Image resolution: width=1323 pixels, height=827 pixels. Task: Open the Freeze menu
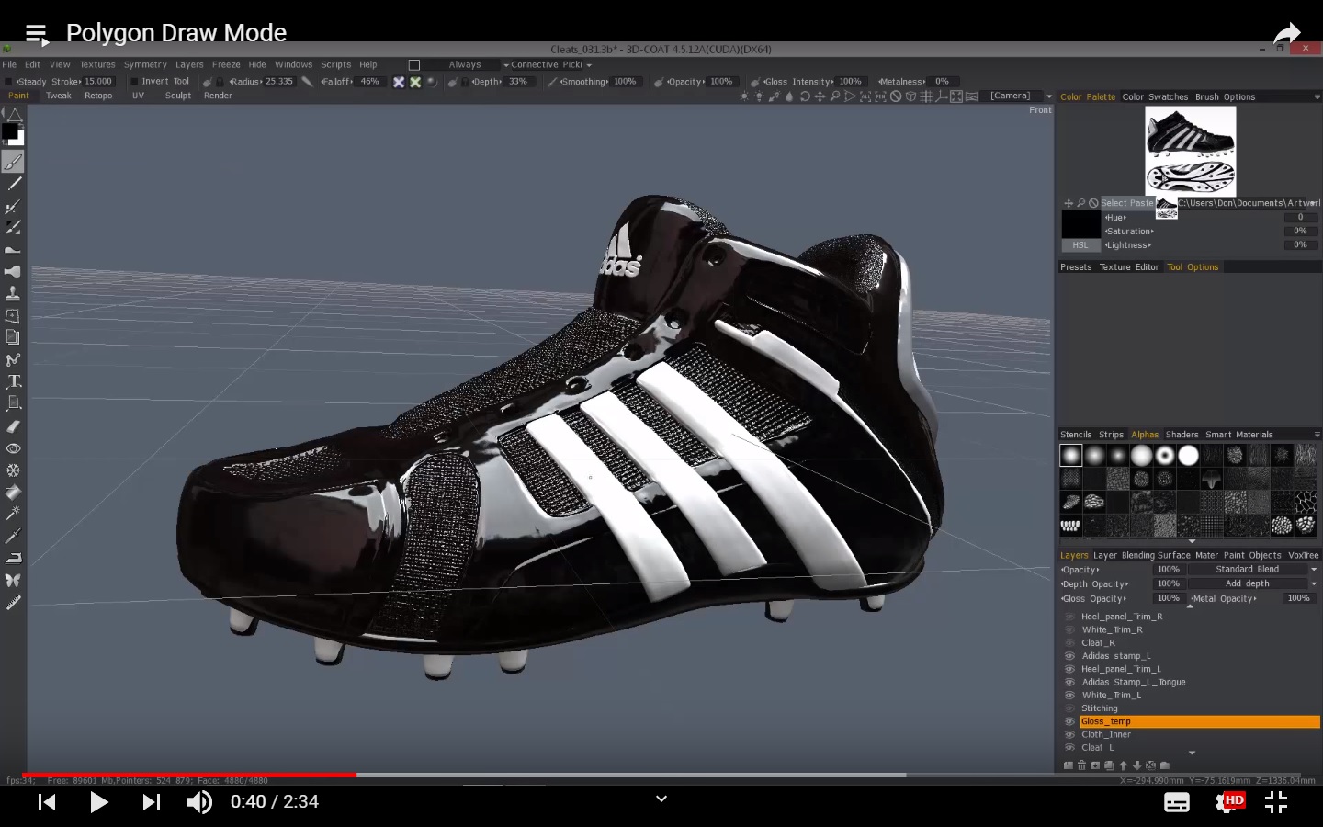click(x=226, y=65)
